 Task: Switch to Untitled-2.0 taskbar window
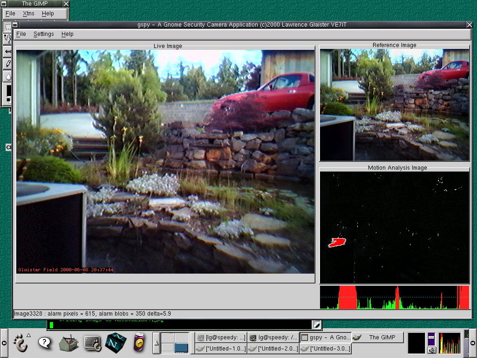(273, 348)
